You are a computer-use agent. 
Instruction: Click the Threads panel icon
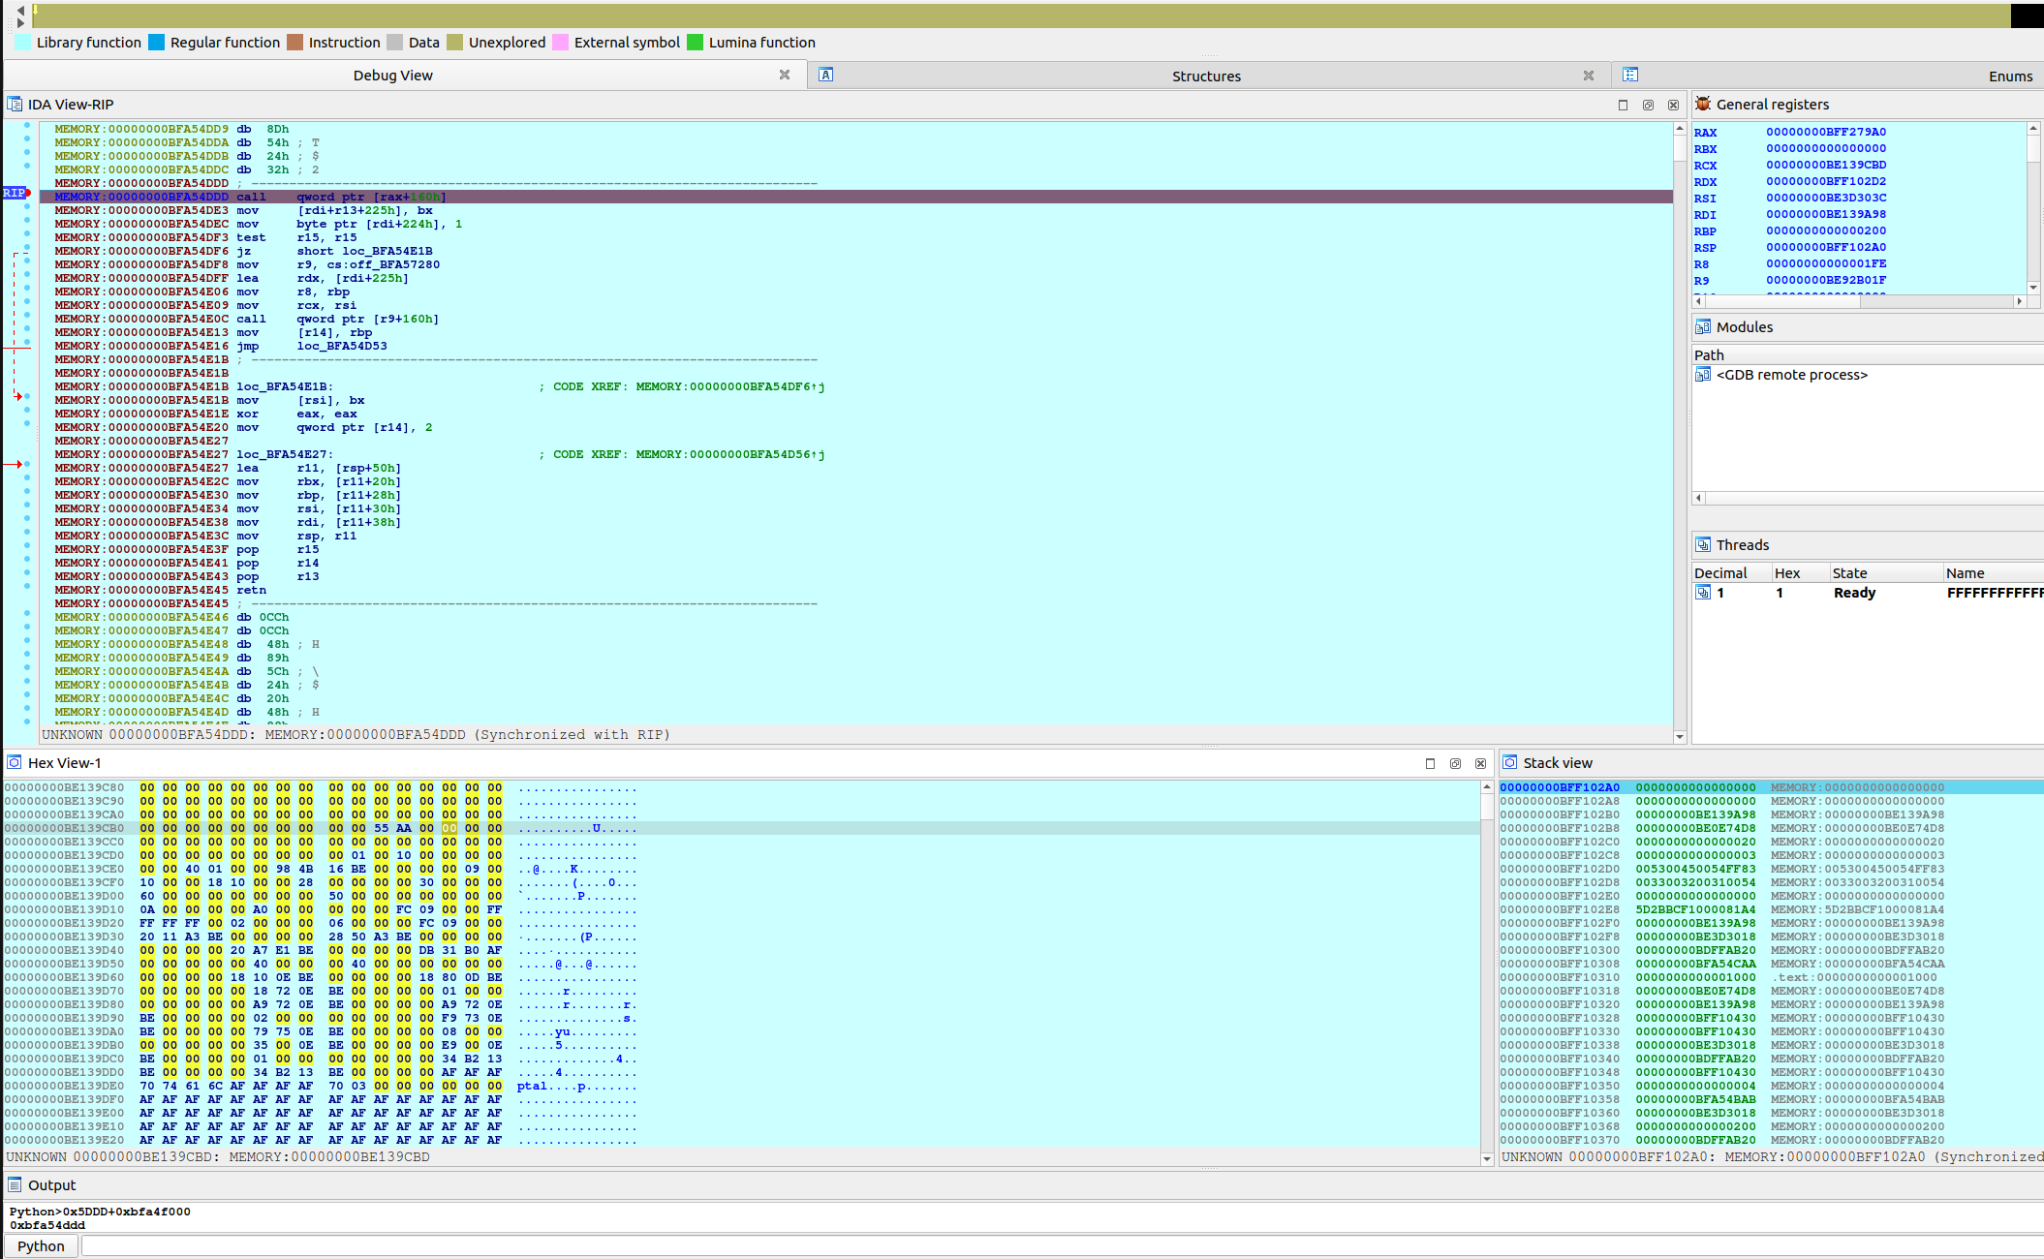click(1703, 544)
